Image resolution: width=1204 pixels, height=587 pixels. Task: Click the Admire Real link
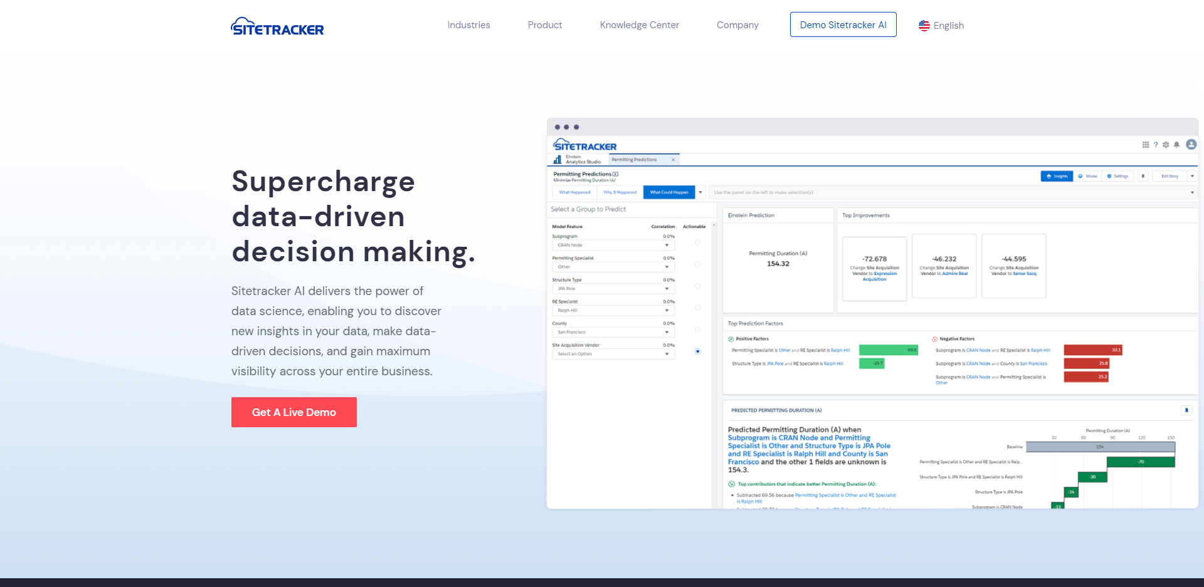tap(954, 274)
